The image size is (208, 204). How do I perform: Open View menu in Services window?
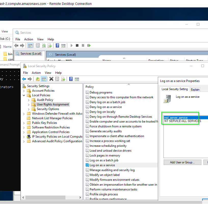pyautogui.click(x=40, y=39)
